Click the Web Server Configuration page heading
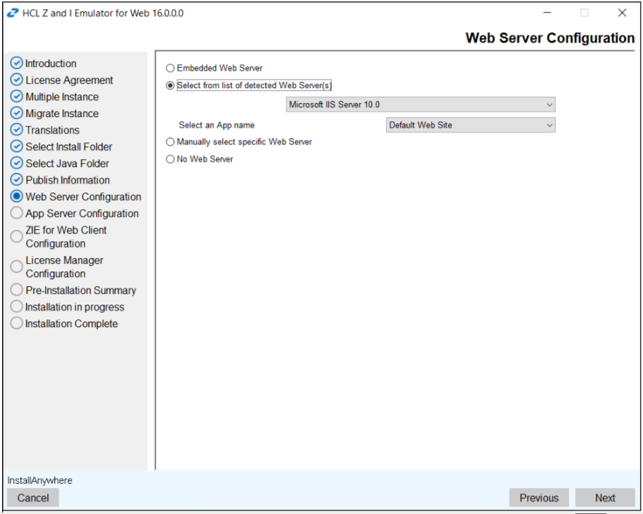 coord(550,37)
